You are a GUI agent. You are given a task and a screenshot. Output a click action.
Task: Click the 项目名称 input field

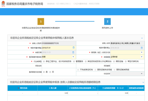coord(59,66)
